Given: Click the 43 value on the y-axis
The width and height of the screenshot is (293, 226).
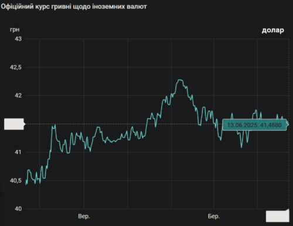Looking at the screenshot, I should point(18,39).
